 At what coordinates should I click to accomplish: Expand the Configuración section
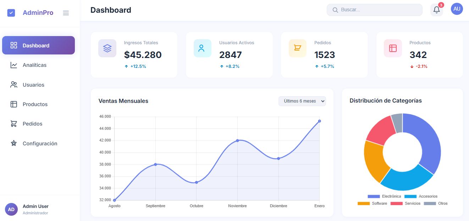[x=40, y=143]
